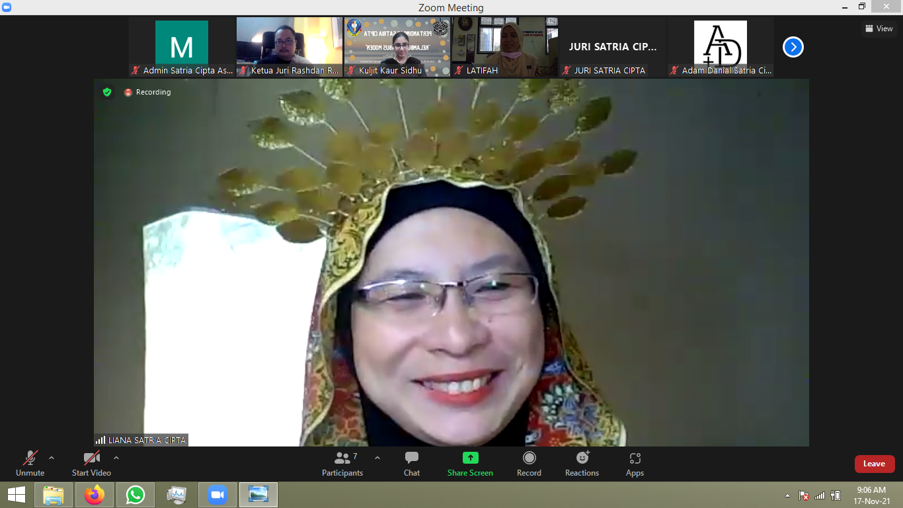Viewport: 903px width, 508px height.
Task: Open Firefox from the taskbar
Action: click(x=95, y=495)
